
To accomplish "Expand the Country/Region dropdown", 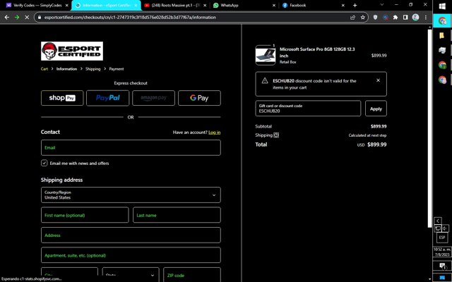I will point(131,195).
